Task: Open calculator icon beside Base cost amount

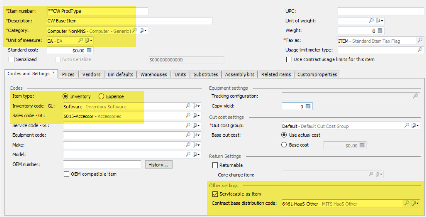Action: [x=362, y=145]
